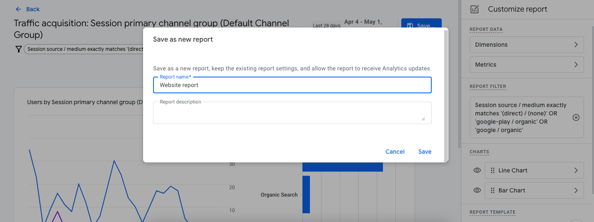The width and height of the screenshot is (594, 222).
Task: Click the description field resize handle
Action: 423,119
